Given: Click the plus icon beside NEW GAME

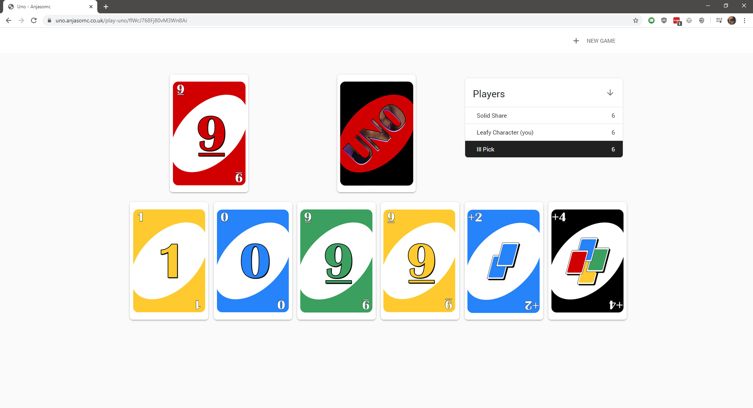Looking at the screenshot, I should click(x=576, y=41).
